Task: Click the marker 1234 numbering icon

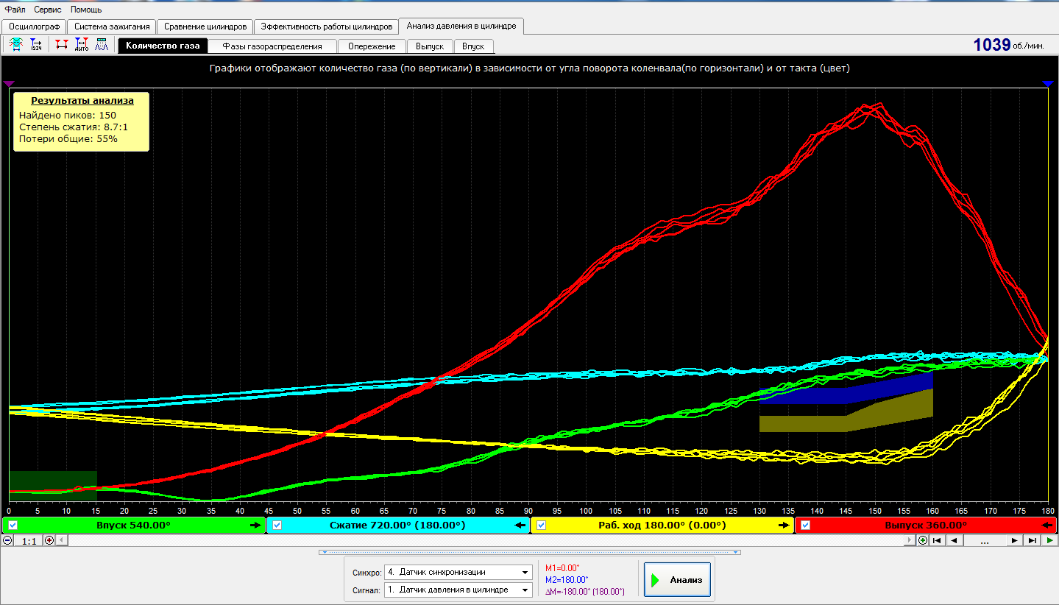Action: click(x=36, y=45)
